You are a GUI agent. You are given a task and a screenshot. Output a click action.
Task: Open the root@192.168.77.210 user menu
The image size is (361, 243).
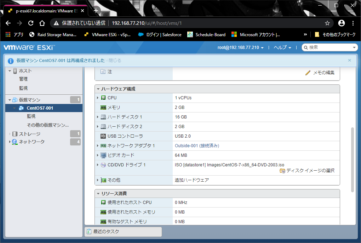(x=241, y=48)
